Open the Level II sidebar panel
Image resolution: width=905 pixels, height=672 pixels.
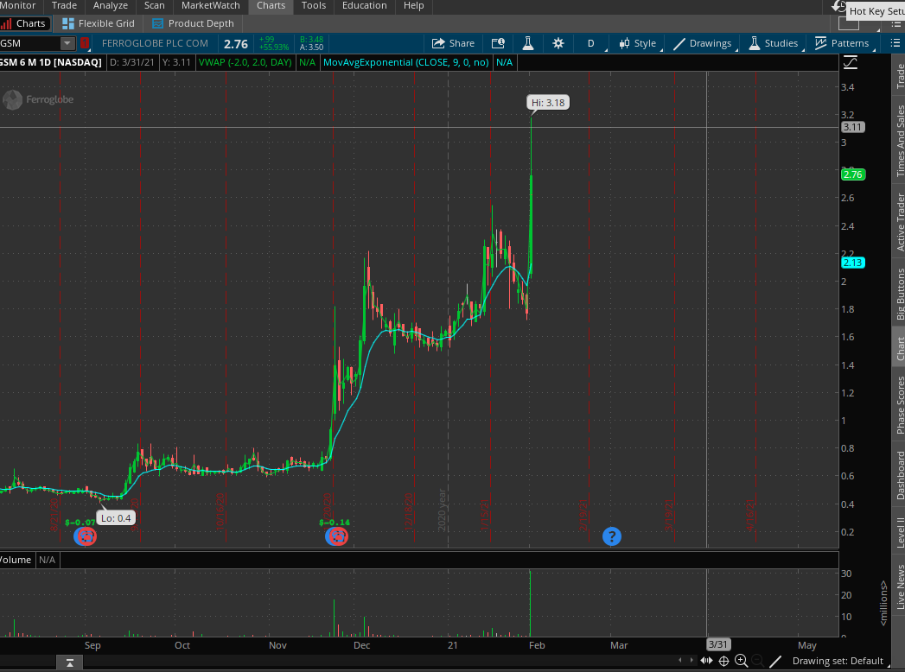[899, 532]
